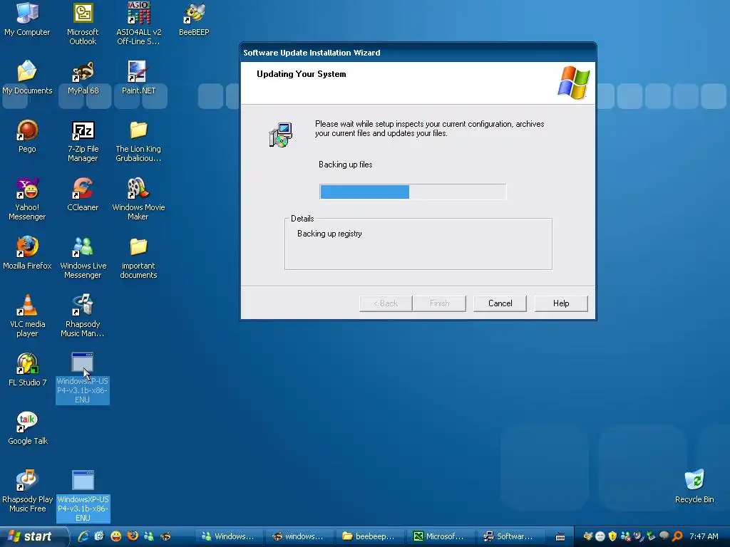
Task: Select the Yahoo! Messenger desktop shortcut
Action: [27, 199]
